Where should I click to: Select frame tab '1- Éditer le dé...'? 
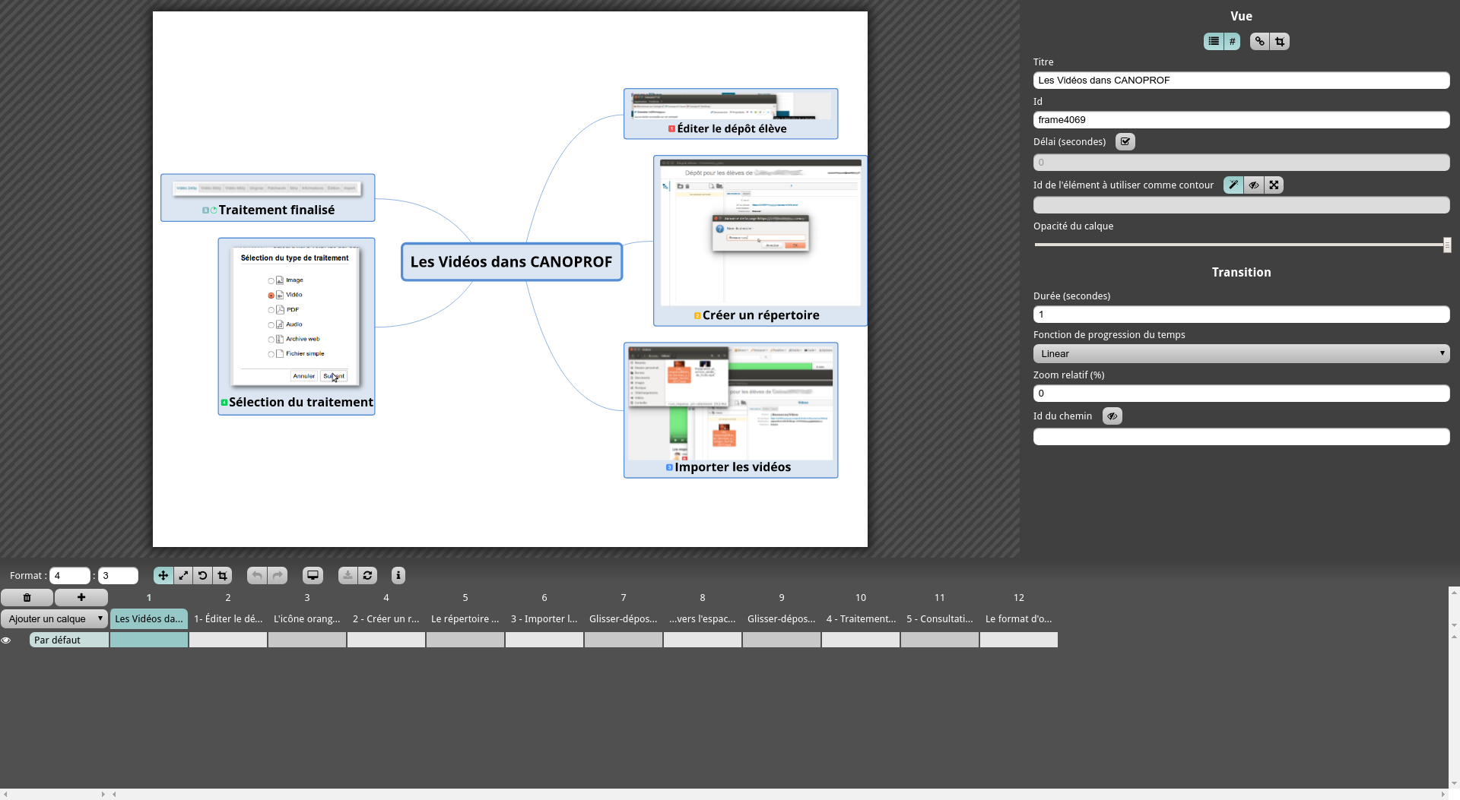(x=228, y=618)
